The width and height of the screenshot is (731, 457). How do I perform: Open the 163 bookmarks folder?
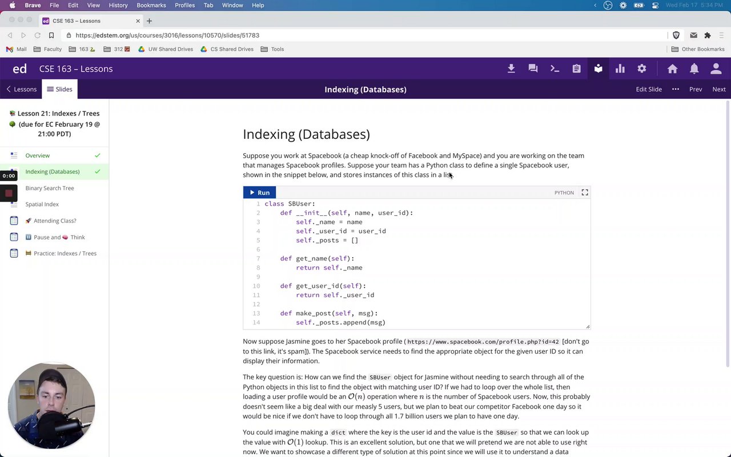point(83,49)
